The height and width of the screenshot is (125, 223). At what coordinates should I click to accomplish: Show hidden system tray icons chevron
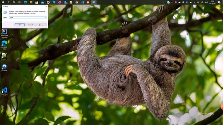point(172,2)
